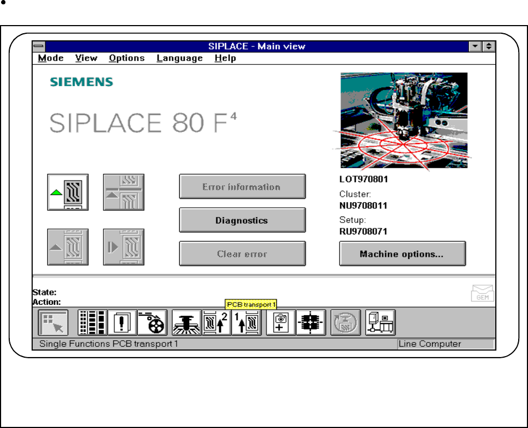Open the exclamation mark document icon
Screen dimensions: 528x428
click(123, 323)
